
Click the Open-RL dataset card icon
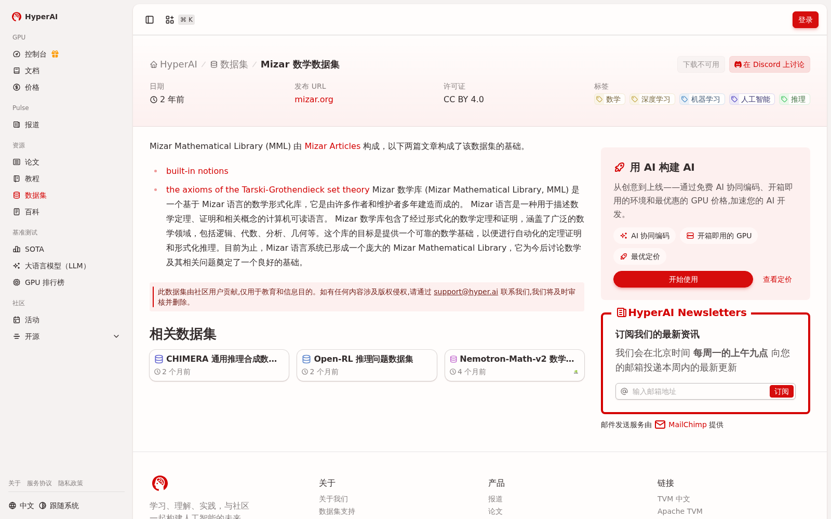pyautogui.click(x=306, y=359)
